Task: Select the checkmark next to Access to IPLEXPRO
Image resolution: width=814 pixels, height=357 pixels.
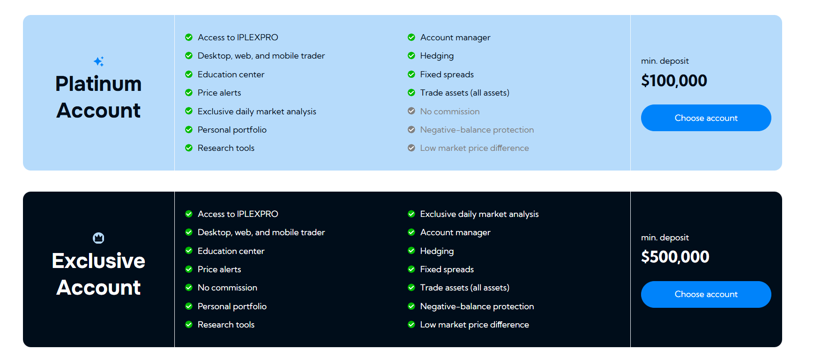Action: click(x=189, y=37)
